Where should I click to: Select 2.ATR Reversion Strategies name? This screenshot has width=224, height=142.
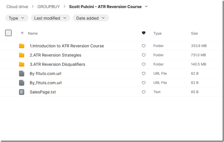pyautogui.click(x=55, y=55)
